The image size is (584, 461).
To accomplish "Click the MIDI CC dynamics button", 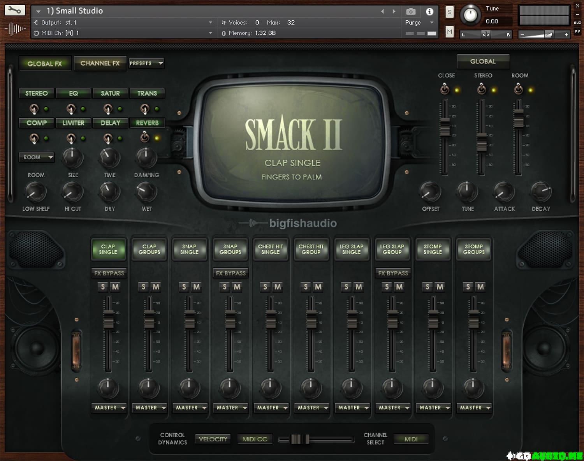I will 255,439.
